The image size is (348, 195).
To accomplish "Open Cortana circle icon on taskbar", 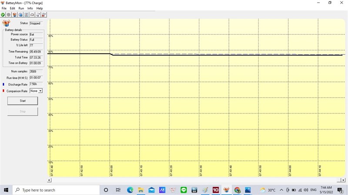I will point(106,190).
